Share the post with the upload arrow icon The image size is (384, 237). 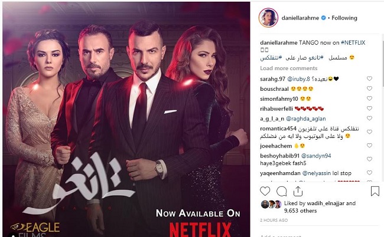click(298, 191)
